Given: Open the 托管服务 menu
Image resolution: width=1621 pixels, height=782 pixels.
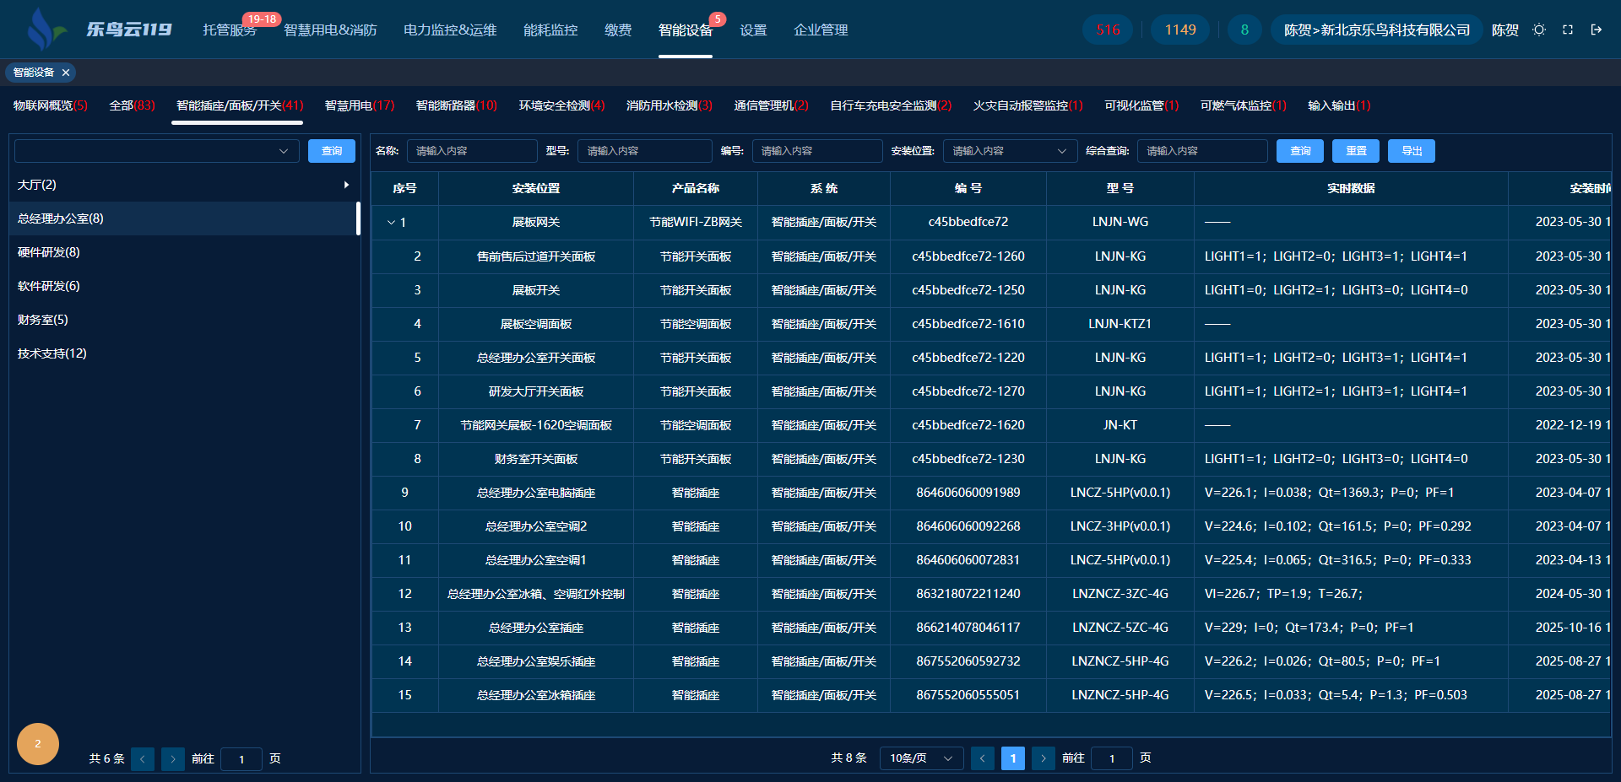Looking at the screenshot, I should click(x=230, y=30).
